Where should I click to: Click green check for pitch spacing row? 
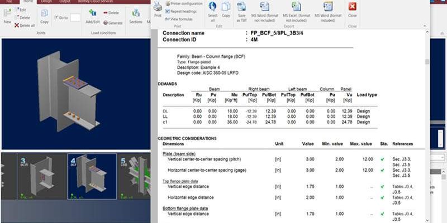382,159
